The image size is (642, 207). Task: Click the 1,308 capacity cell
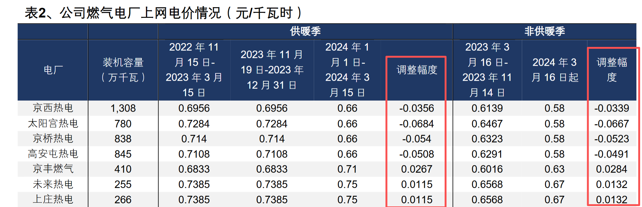[x=123, y=108]
